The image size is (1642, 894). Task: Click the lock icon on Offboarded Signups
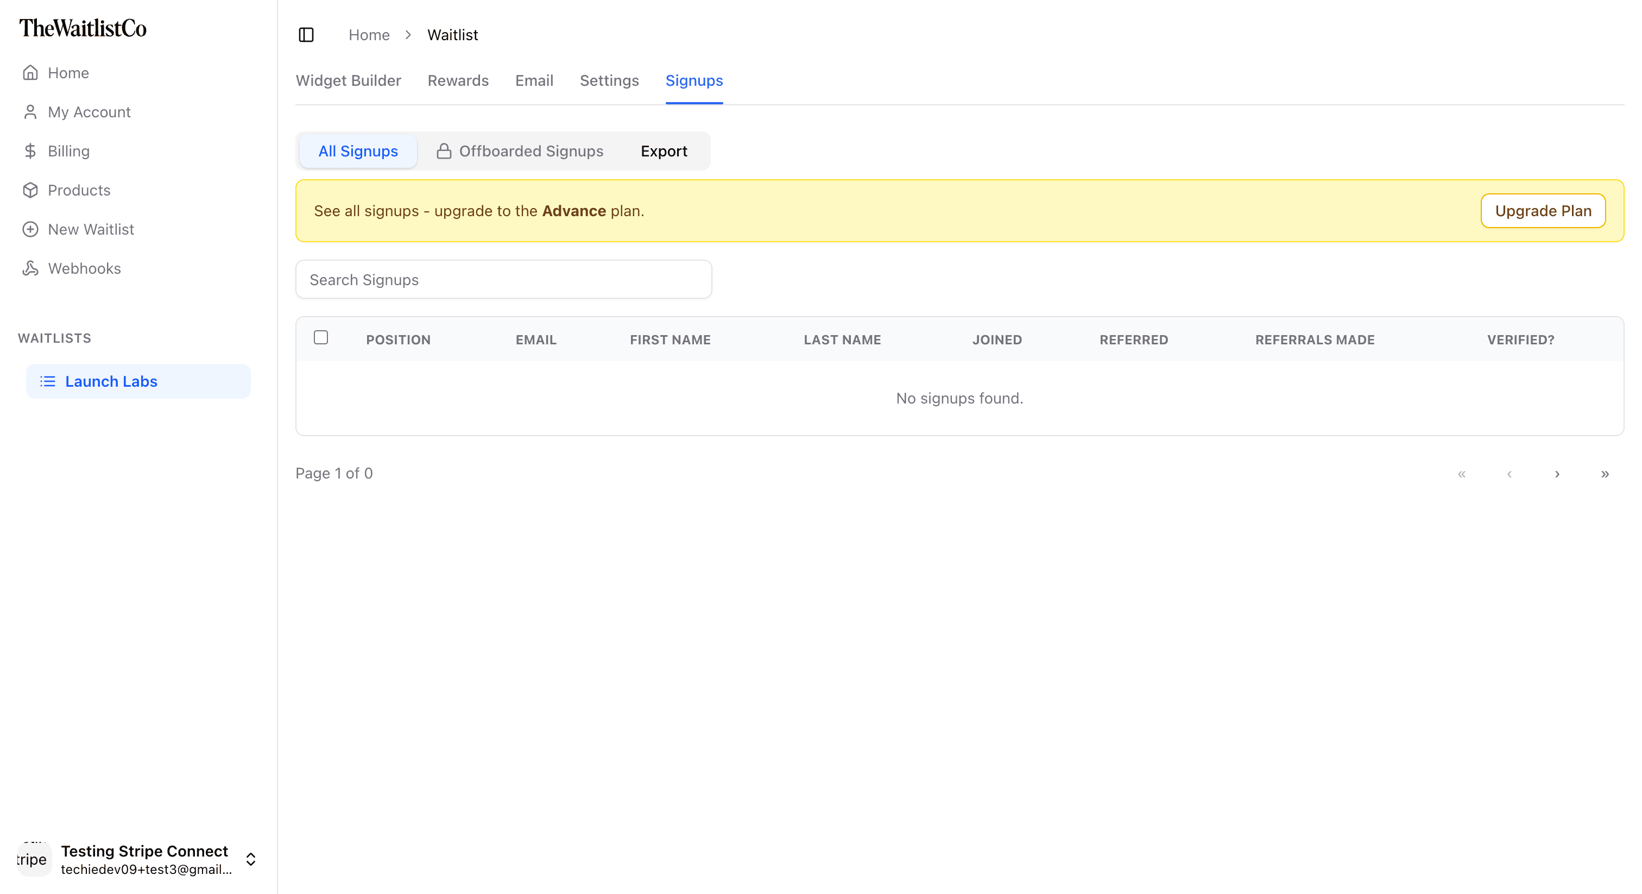tap(444, 151)
